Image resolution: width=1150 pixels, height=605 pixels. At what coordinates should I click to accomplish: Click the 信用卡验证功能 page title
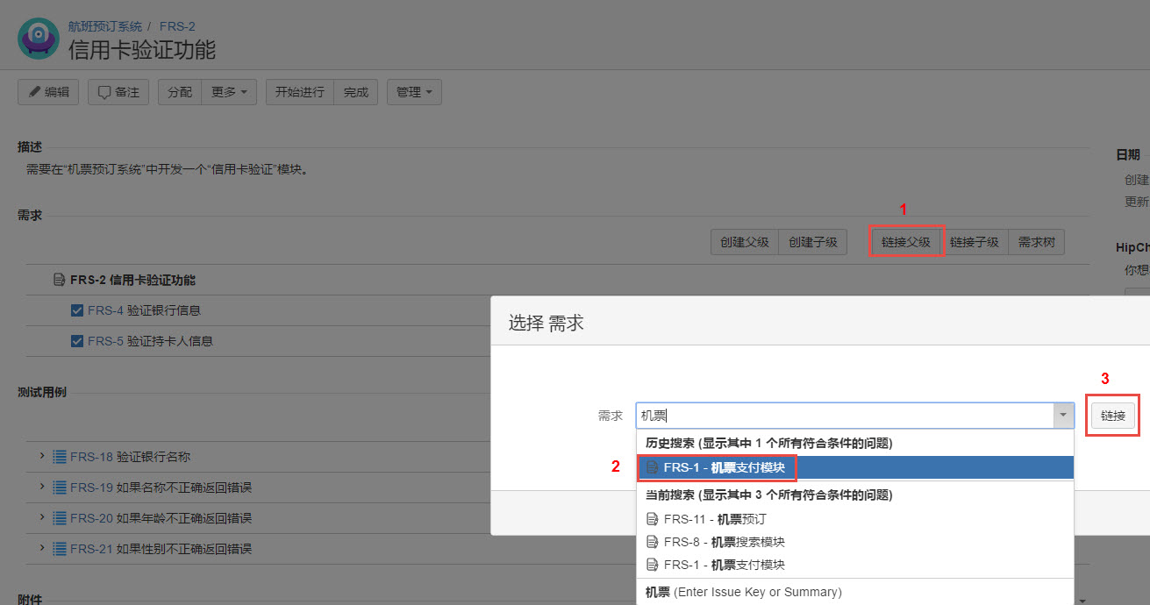(142, 50)
